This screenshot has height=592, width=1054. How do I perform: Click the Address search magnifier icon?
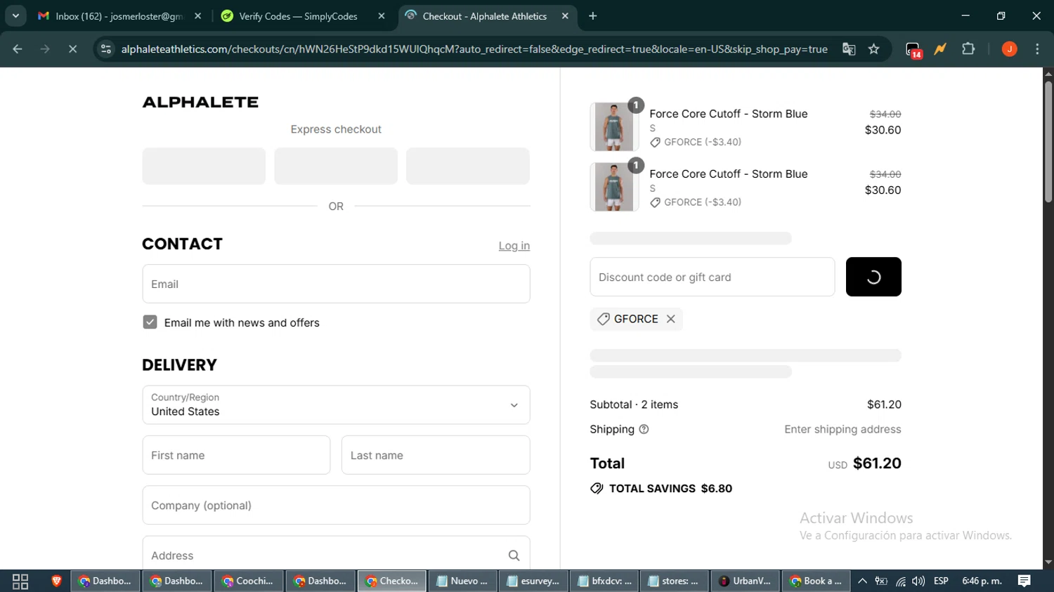(514, 555)
